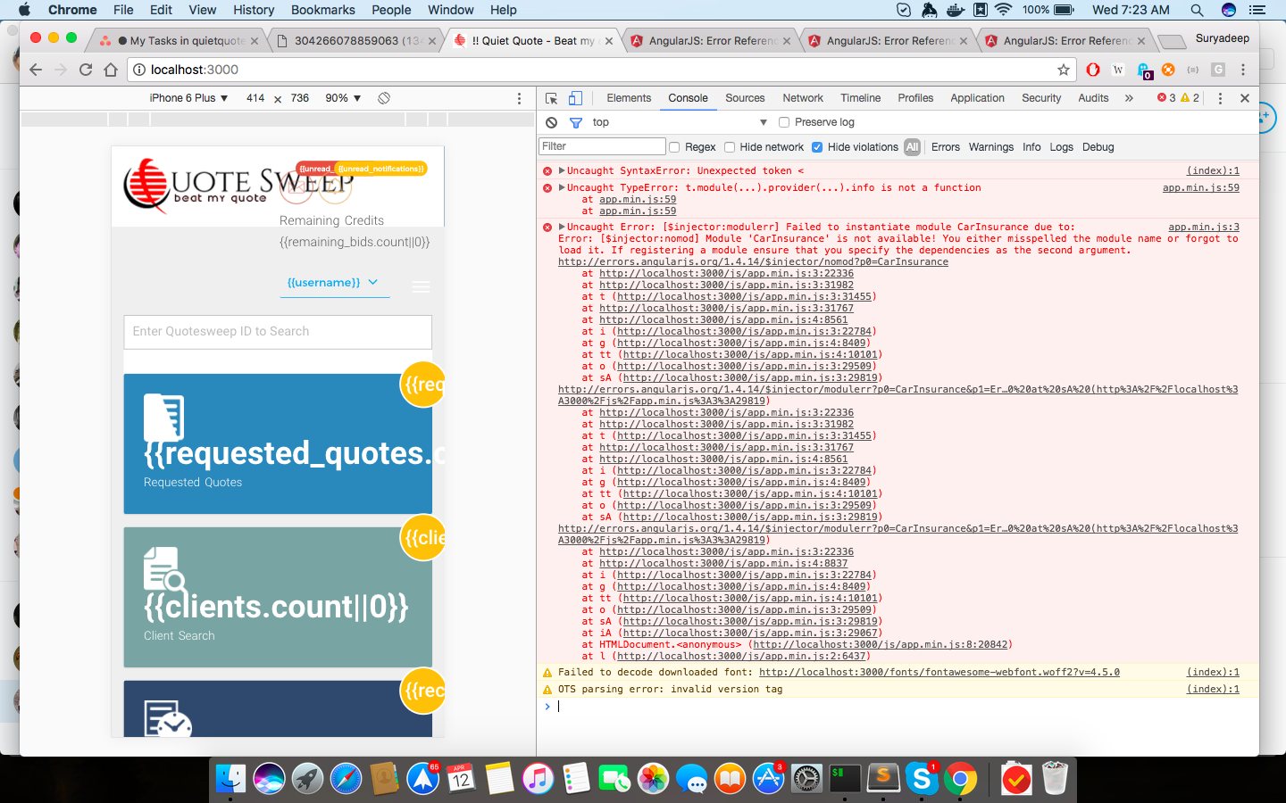
Task: Open the (index):1 link for SyntaxError
Action: click(x=1213, y=170)
